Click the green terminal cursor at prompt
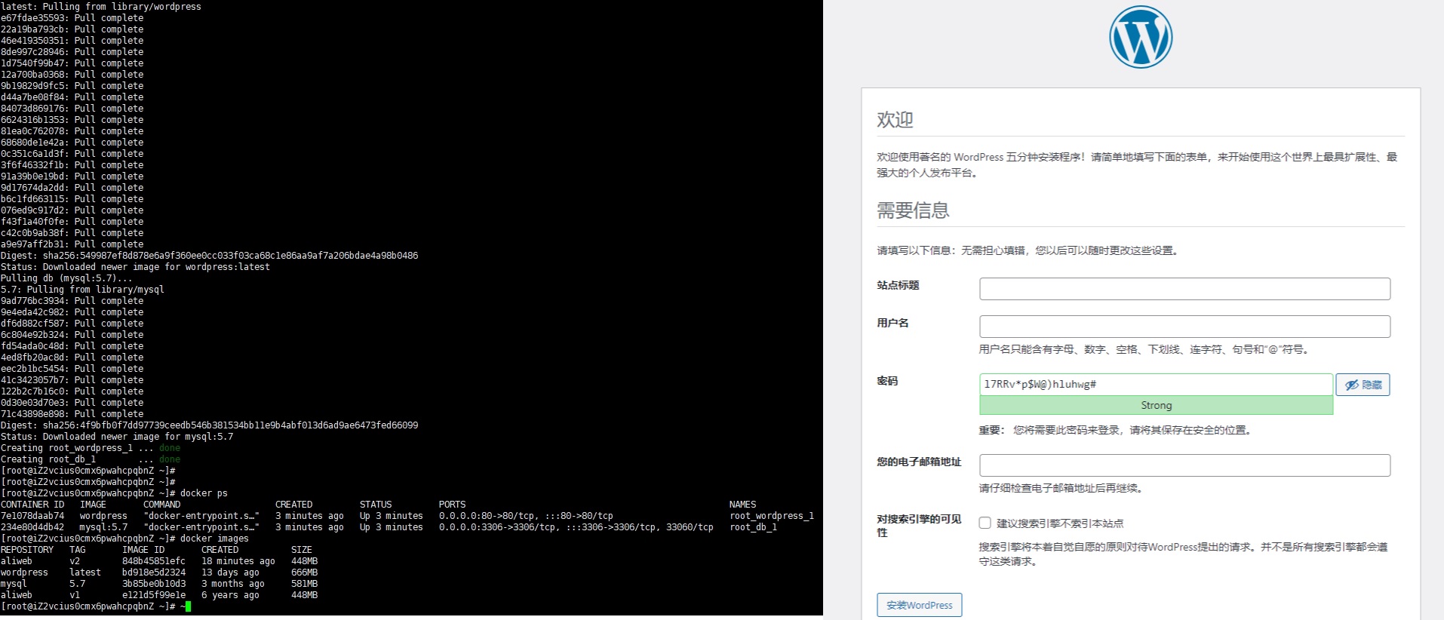Image resolution: width=1444 pixels, height=620 pixels. coord(188,606)
